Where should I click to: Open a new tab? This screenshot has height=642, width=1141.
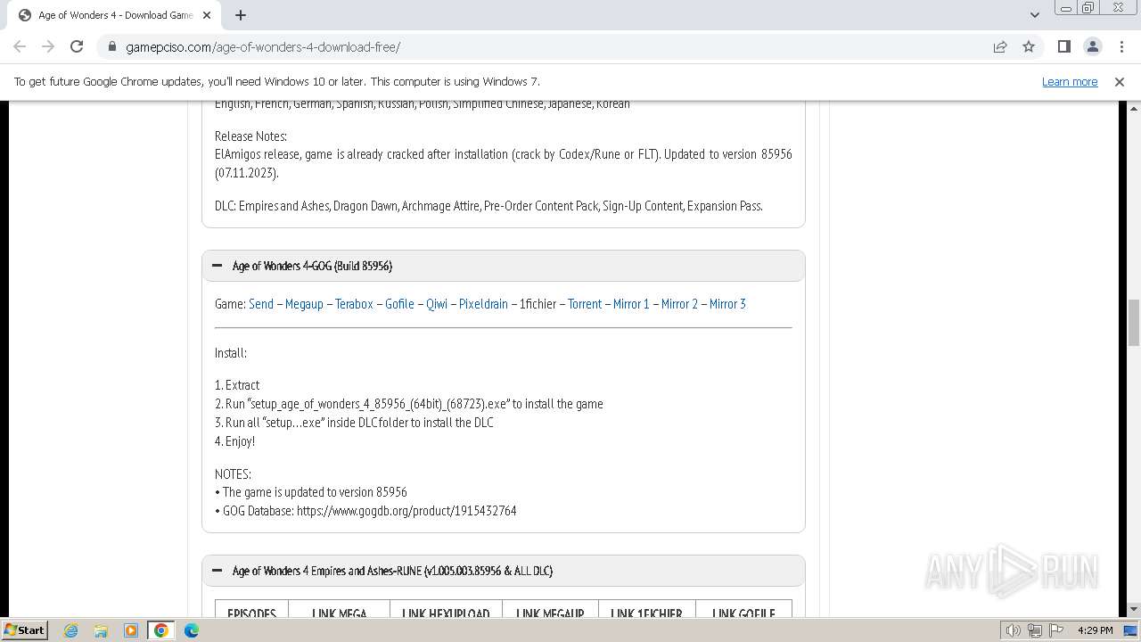240,15
